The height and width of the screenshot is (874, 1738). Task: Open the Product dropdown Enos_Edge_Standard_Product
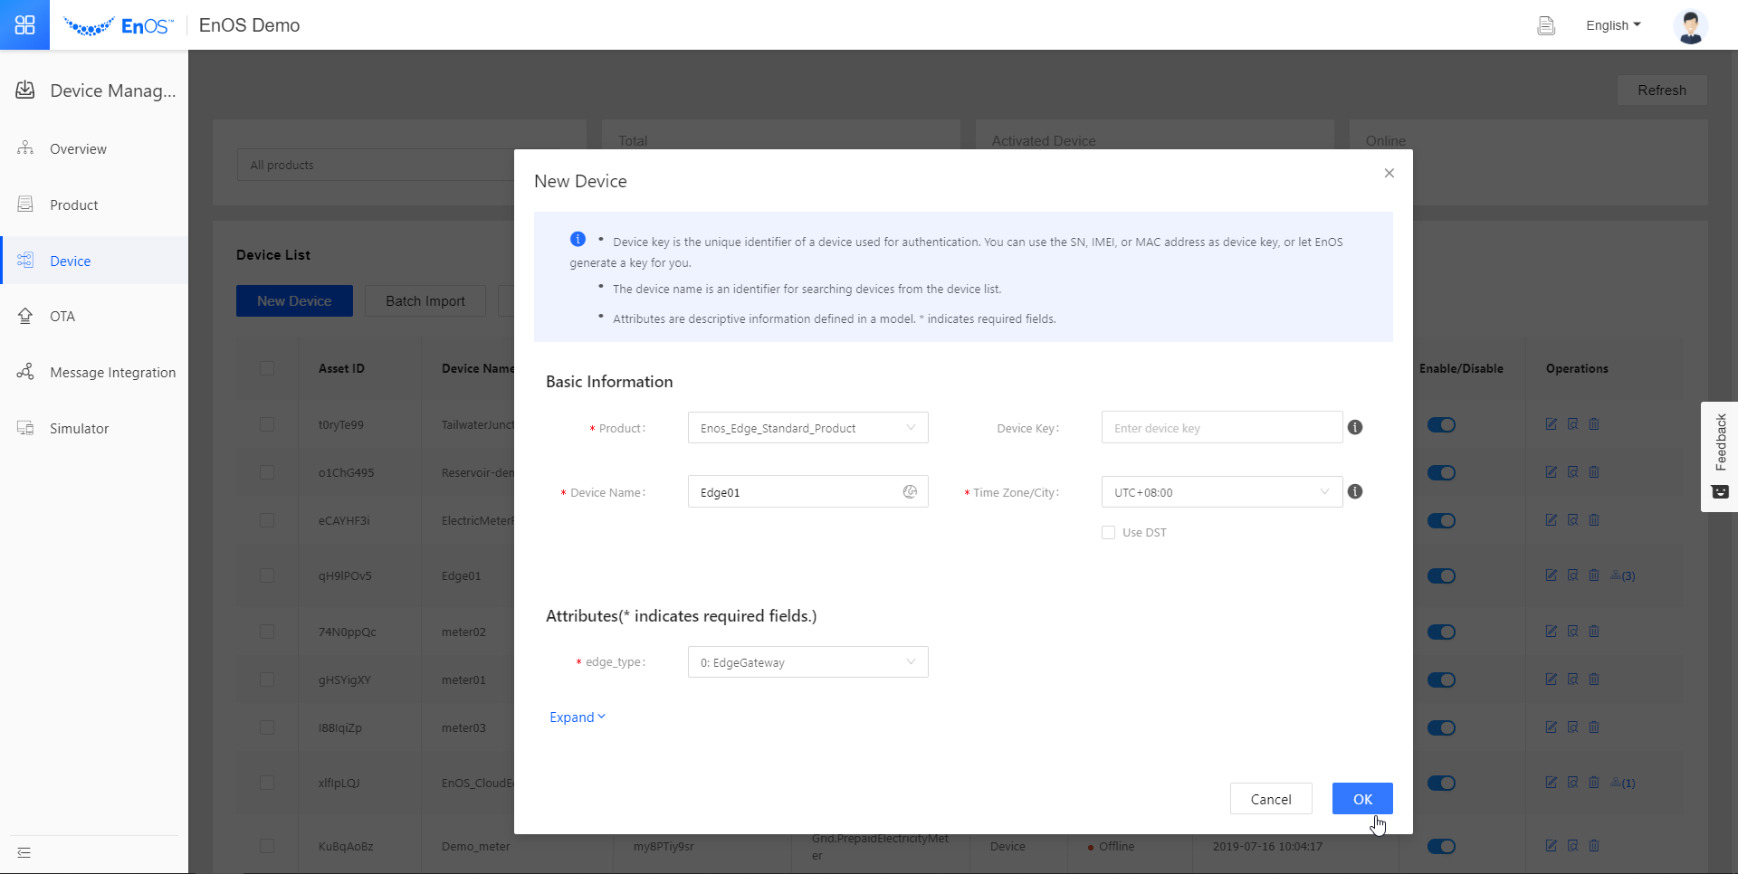[807, 428]
